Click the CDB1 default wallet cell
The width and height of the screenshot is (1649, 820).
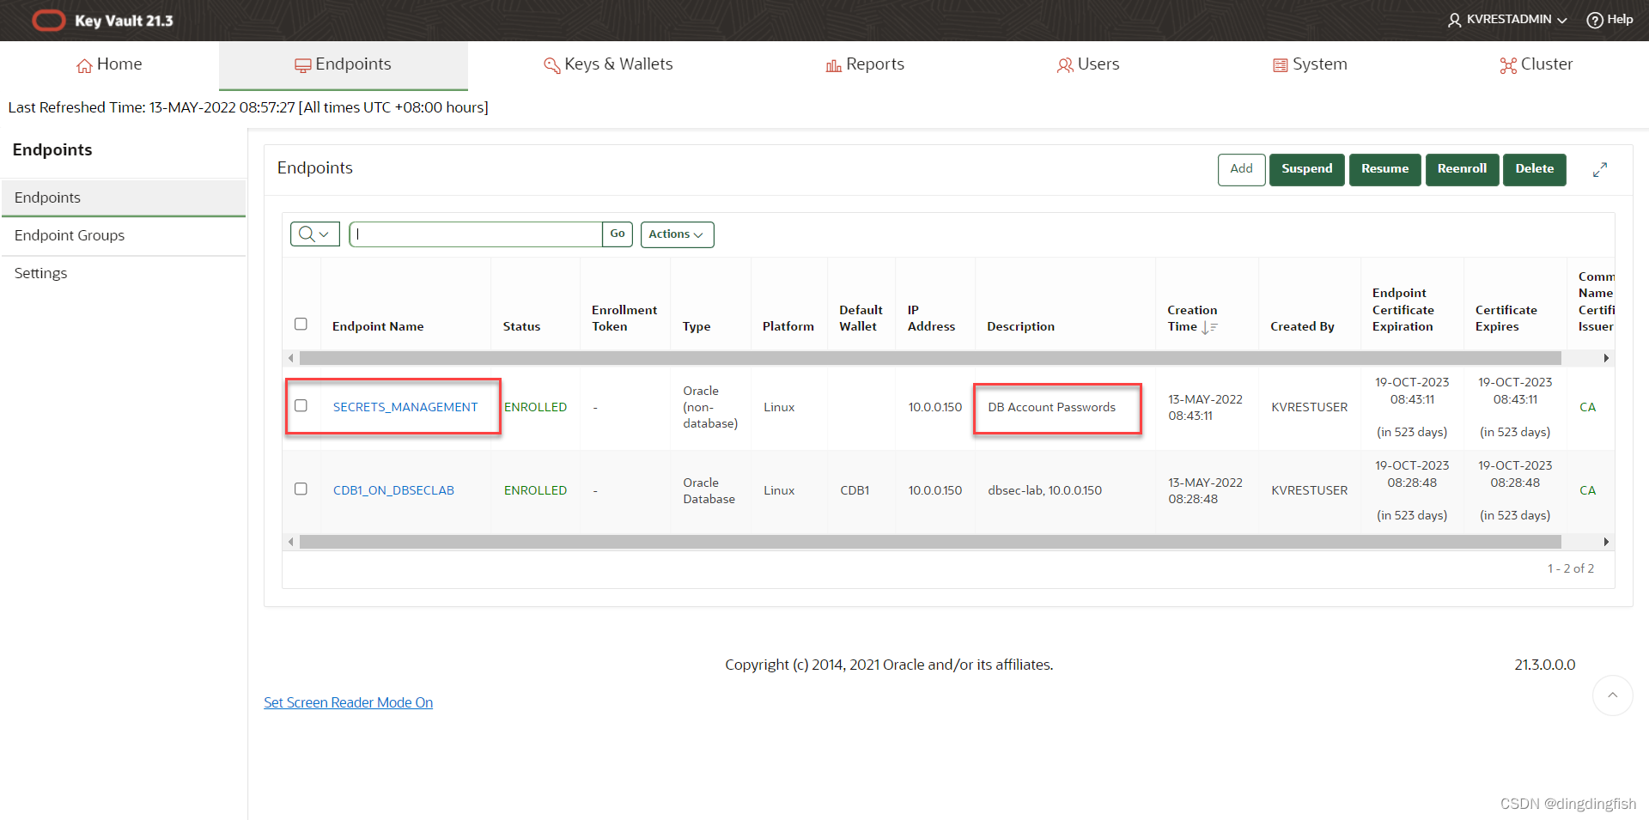pos(855,490)
